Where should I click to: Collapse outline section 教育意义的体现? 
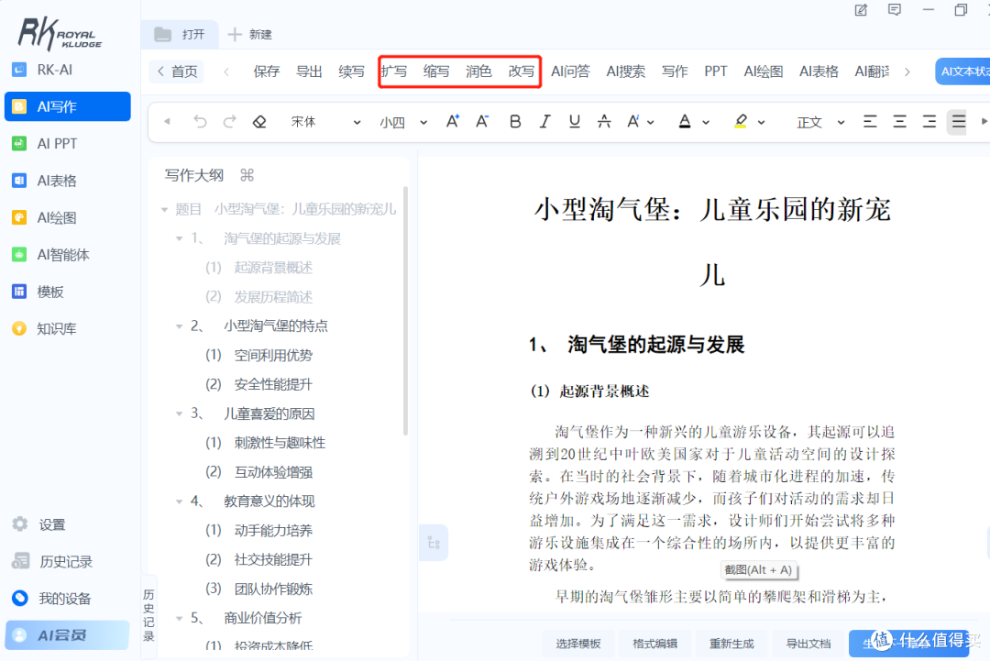click(x=180, y=501)
